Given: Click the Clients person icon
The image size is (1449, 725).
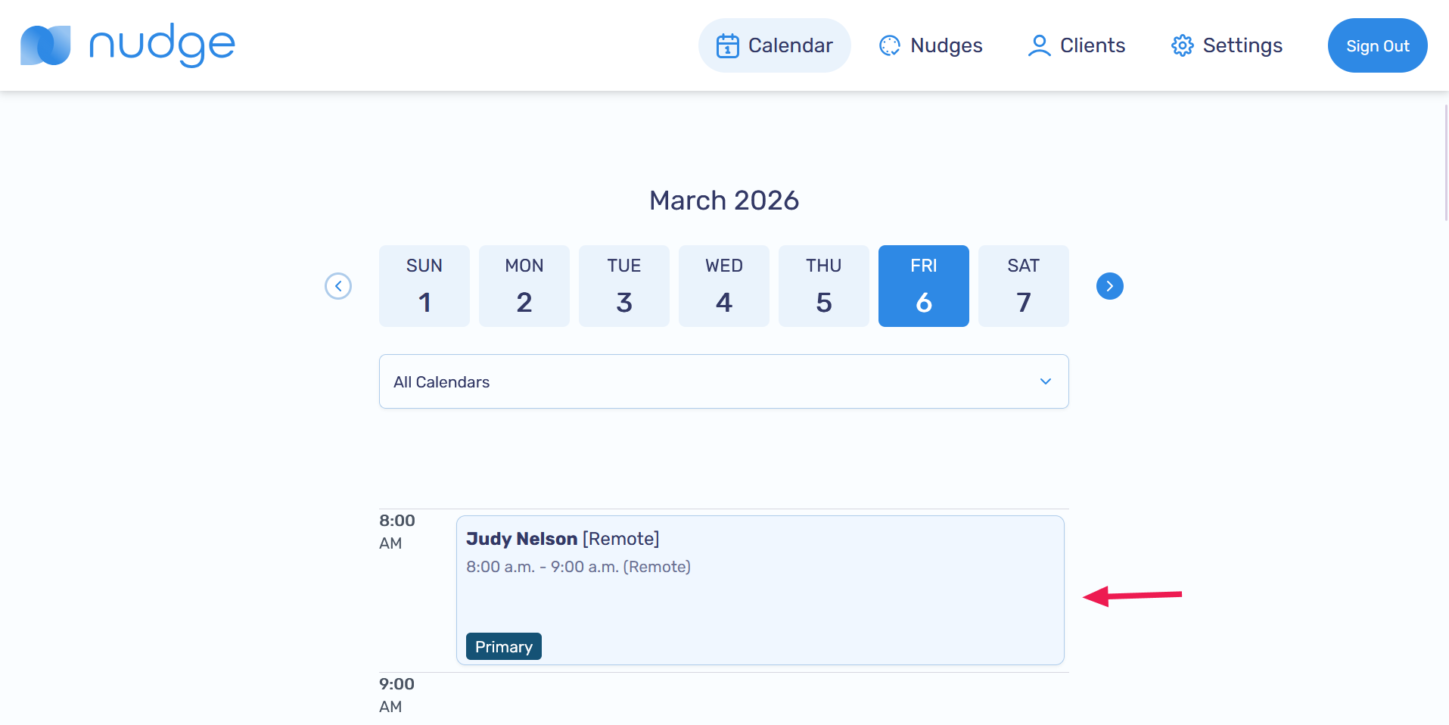Looking at the screenshot, I should tap(1039, 45).
